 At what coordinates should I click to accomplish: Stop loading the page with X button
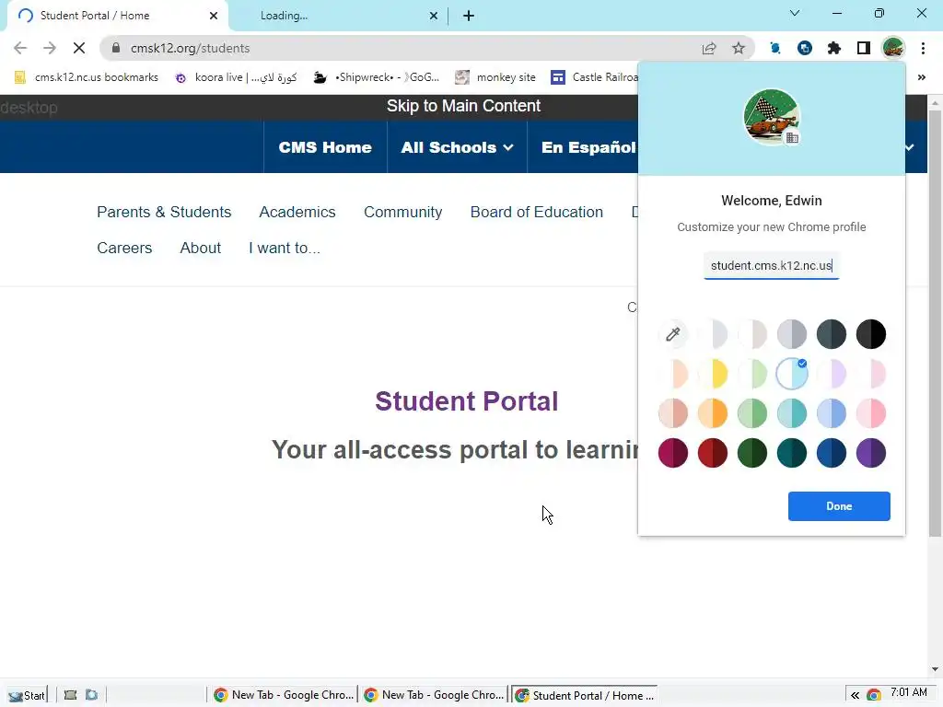point(79,48)
